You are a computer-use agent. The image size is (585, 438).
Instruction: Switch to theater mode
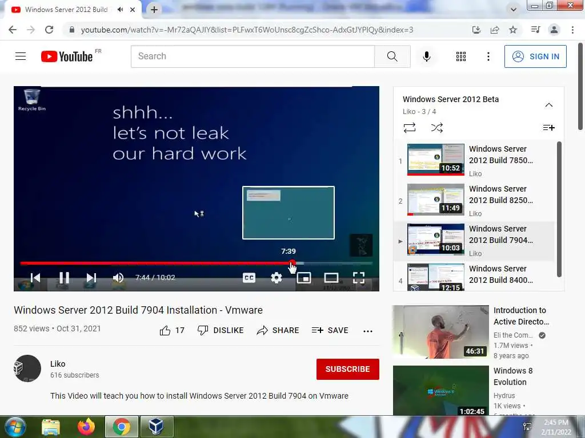click(x=331, y=278)
